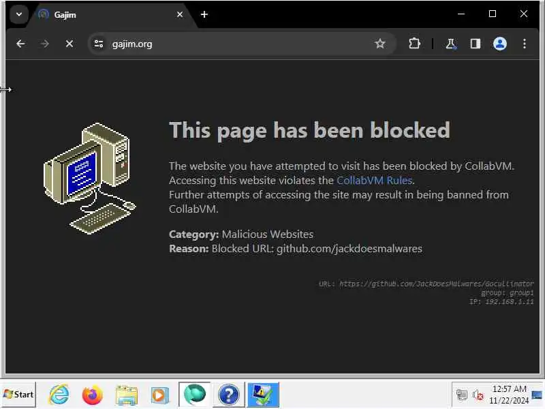
Task: Switch to the green globe browser taskbar button
Action: tap(195, 395)
